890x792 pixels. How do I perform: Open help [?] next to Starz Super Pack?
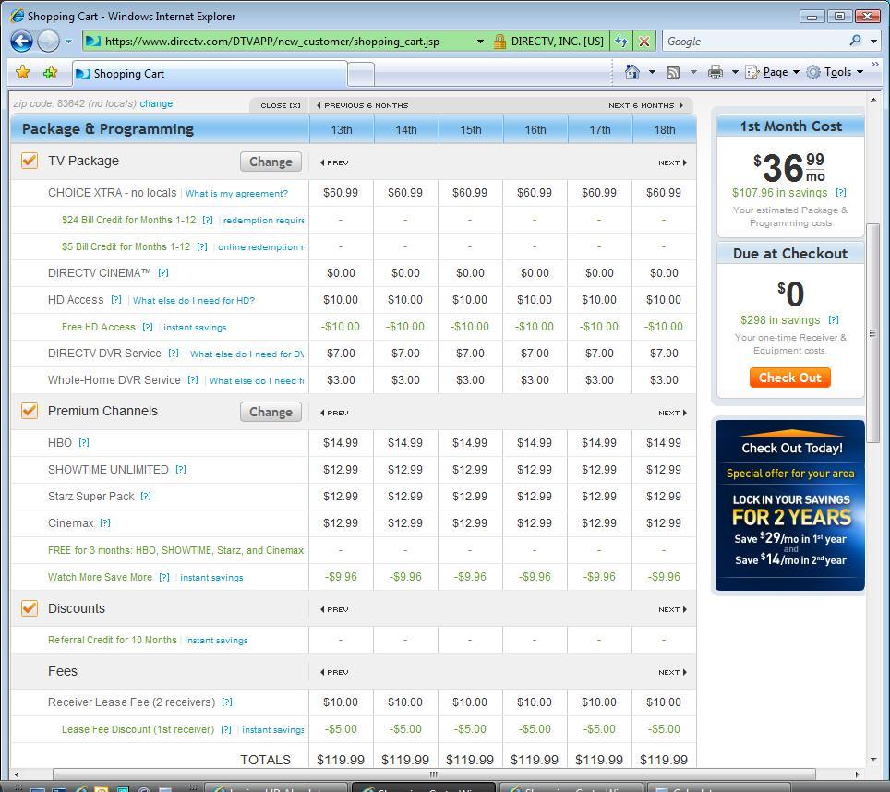tap(146, 496)
